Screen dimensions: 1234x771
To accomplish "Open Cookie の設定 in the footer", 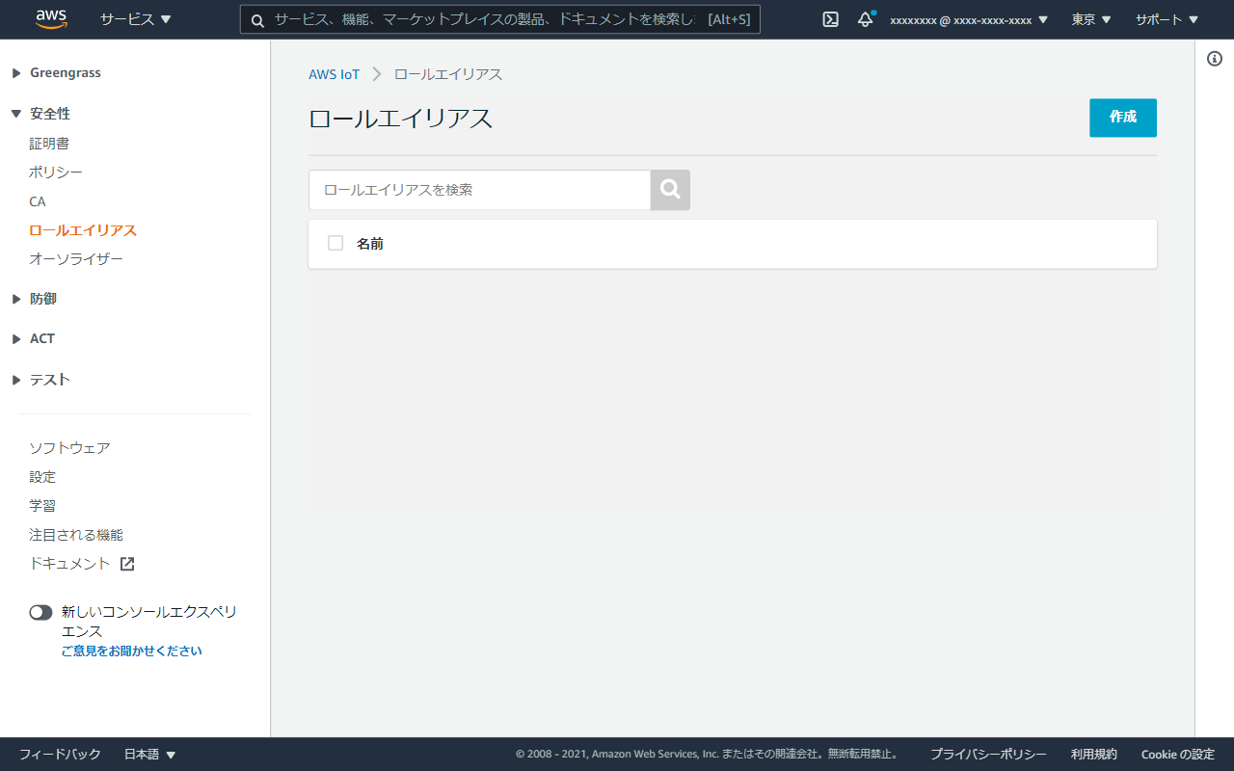I will tap(1177, 754).
